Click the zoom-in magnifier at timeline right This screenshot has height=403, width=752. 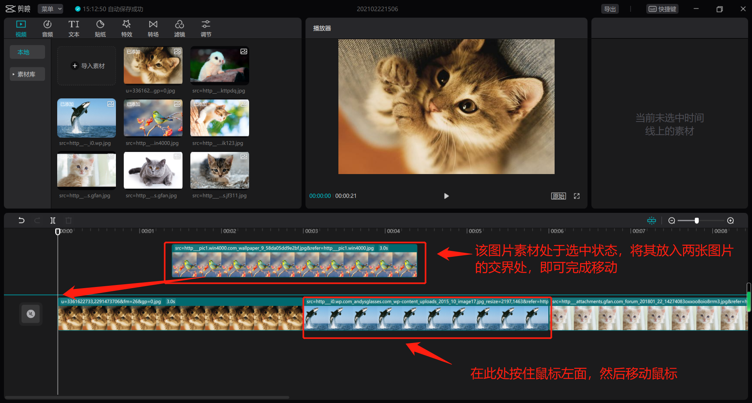pos(730,220)
